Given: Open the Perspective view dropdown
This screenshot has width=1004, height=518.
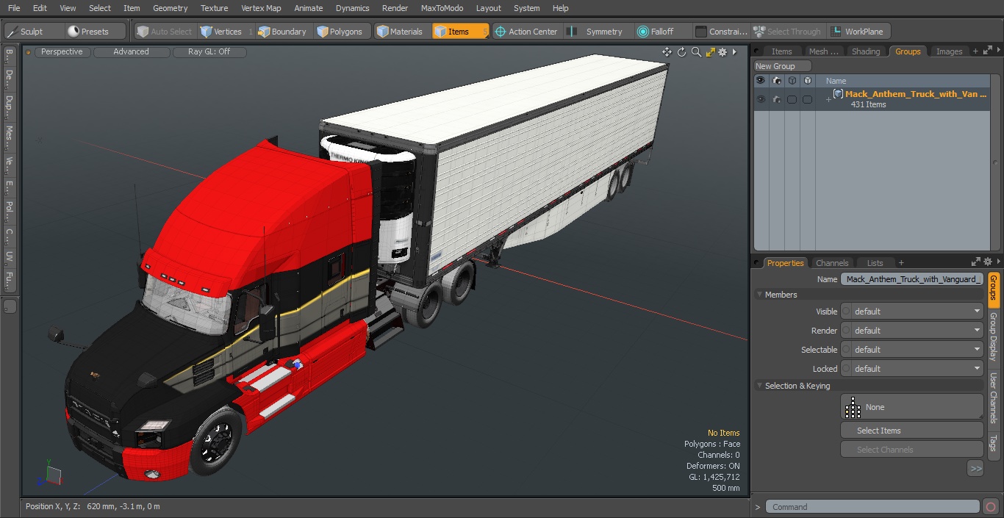Looking at the screenshot, I should click(x=62, y=52).
